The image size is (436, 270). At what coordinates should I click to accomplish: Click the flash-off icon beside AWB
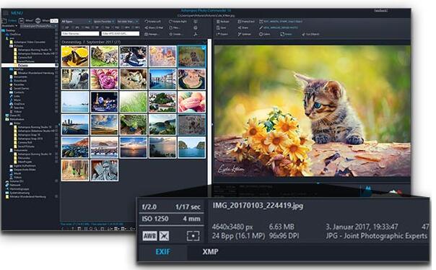(x=164, y=236)
